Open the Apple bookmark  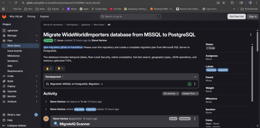[x=84, y=9]
